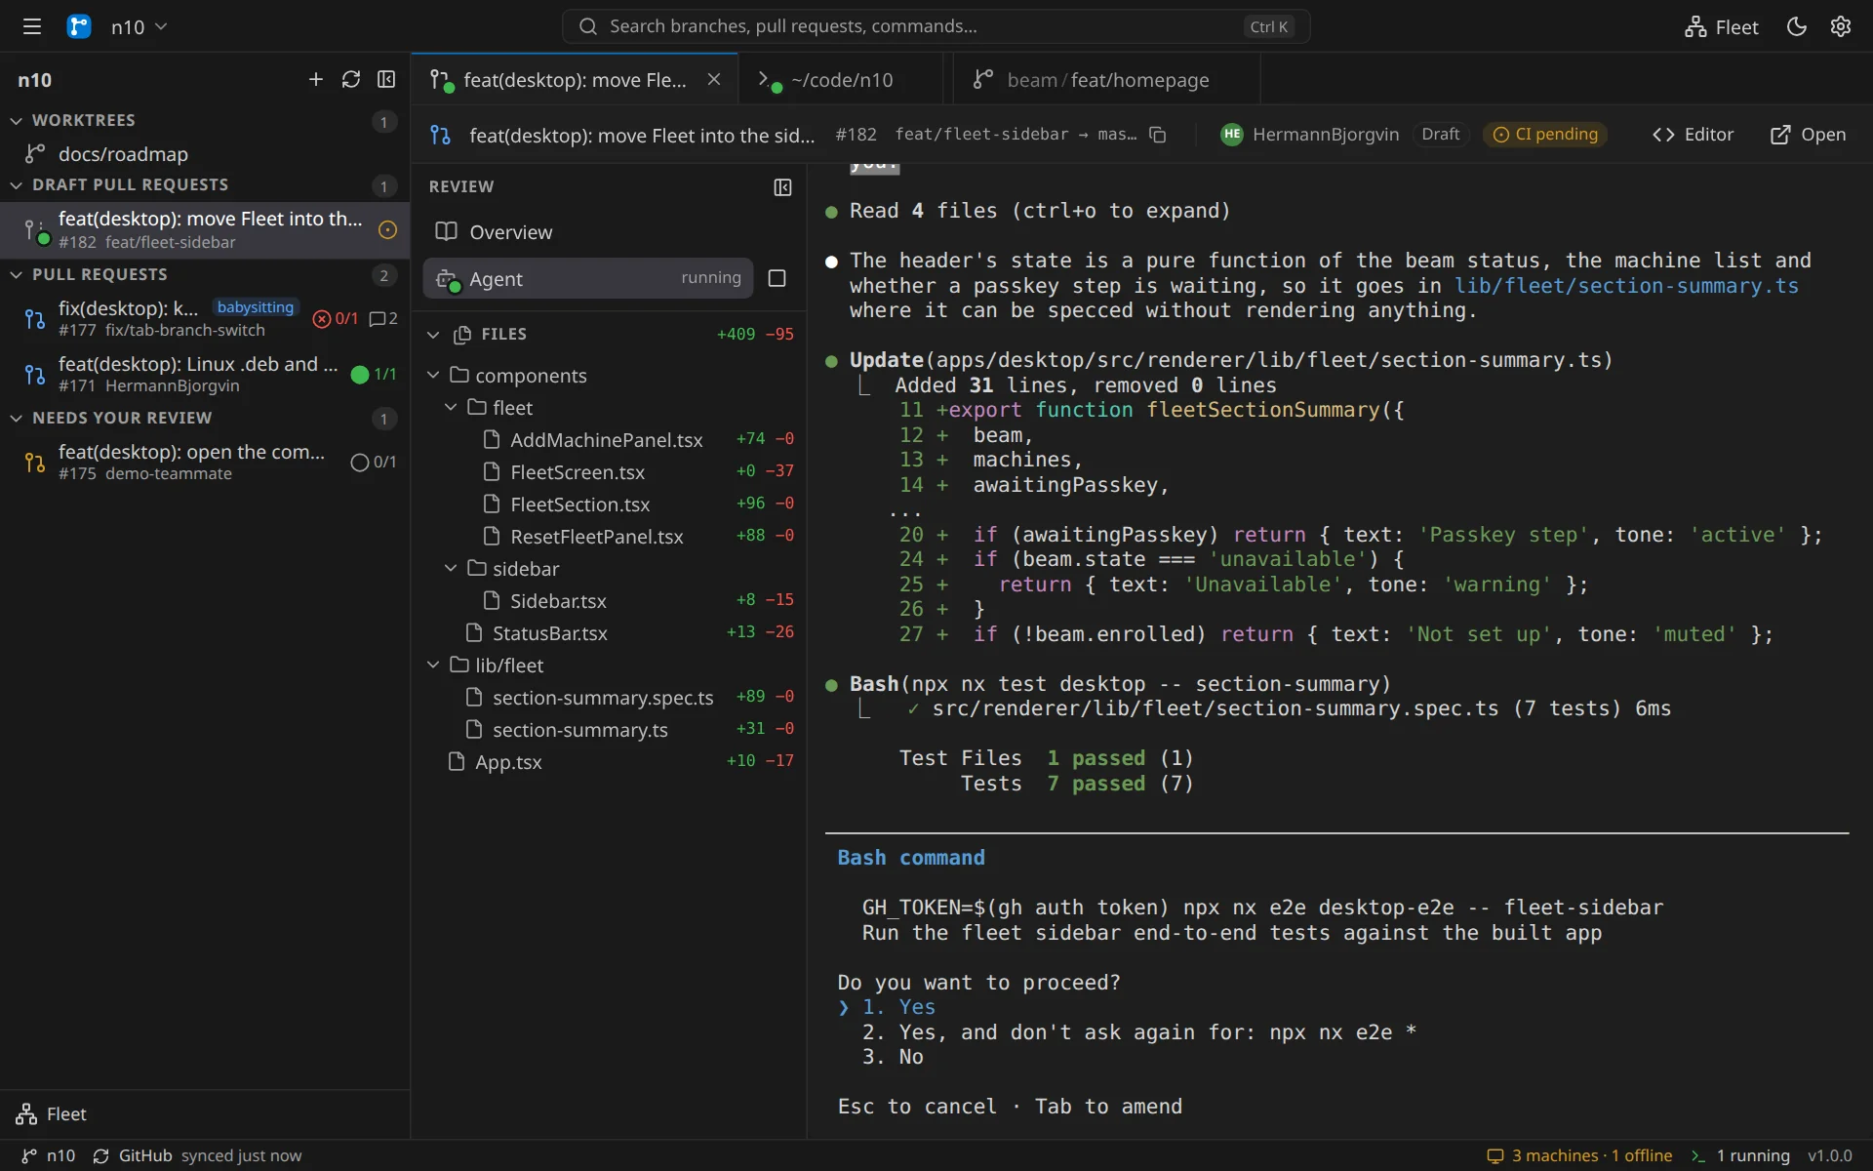Open Sidebar.tsx diff
The width and height of the screenshot is (1873, 1171).
tap(610, 600)
